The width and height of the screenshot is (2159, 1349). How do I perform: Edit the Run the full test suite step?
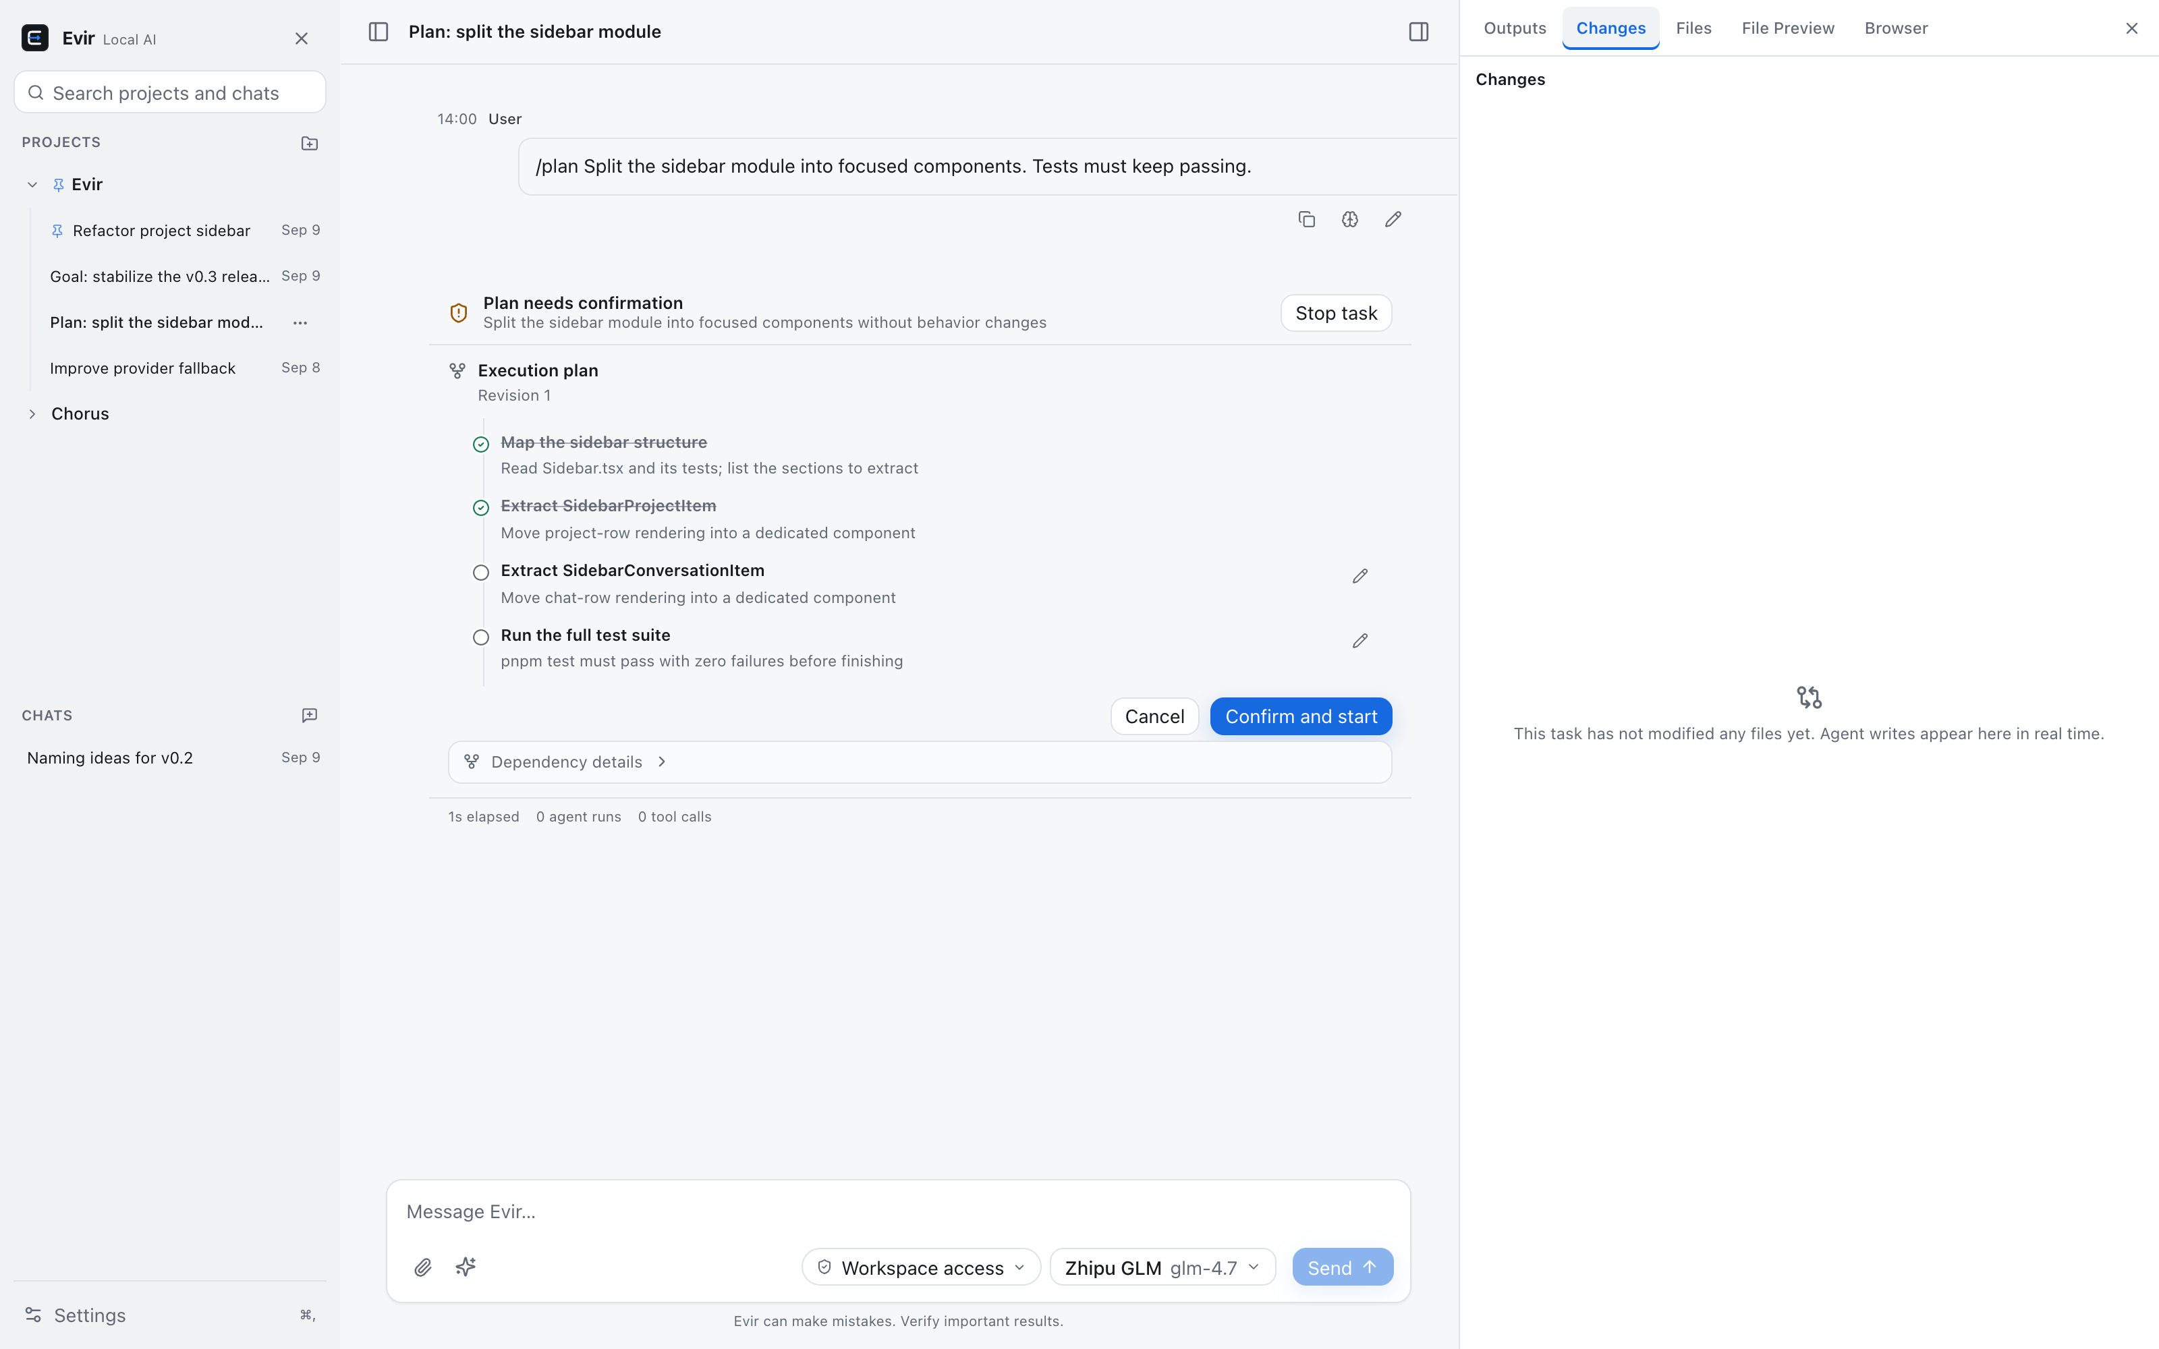coord(1359,641)
